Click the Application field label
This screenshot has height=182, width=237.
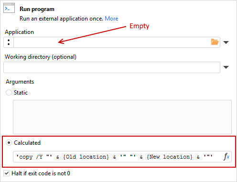(x=19, y=32)
